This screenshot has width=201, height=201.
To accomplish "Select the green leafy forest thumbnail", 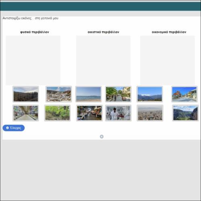I will click(x=57, y=113).
